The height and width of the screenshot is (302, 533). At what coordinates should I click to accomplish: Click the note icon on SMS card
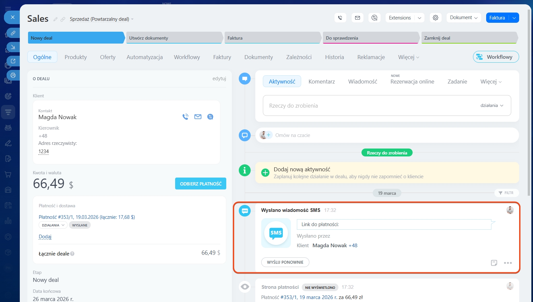494,263
